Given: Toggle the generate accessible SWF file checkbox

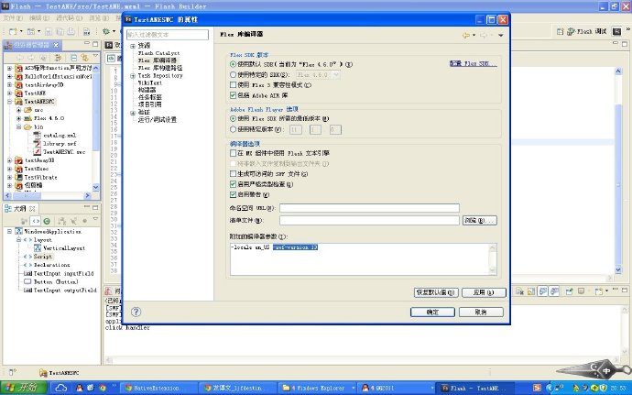Looking at the screenshot, I should tap(233, 174).
